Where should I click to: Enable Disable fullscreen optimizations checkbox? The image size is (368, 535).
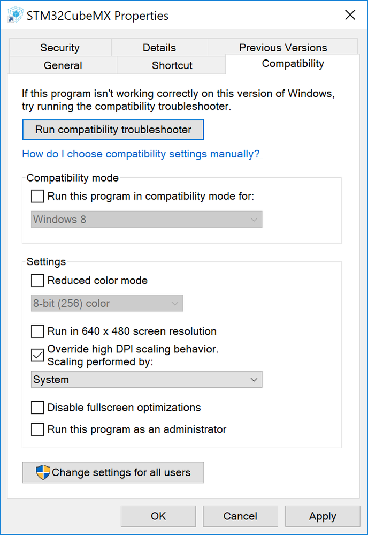[x=37, y=408]
